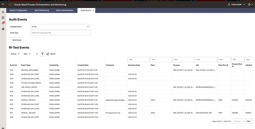Close the Audit Events tab
Image resolution: width=255 pixels, height=129 pixels.
(93, 10)
